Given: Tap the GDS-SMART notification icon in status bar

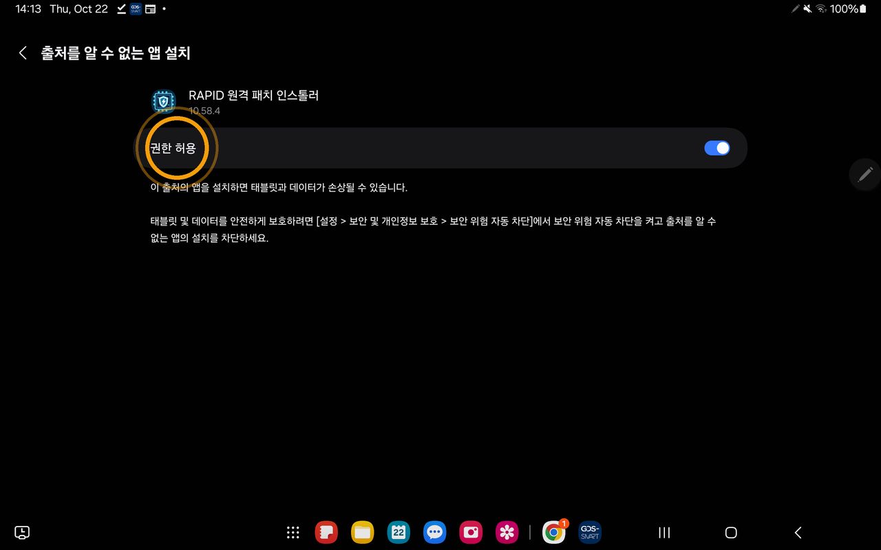Looking at the screenshot, I should coord(136,9).
